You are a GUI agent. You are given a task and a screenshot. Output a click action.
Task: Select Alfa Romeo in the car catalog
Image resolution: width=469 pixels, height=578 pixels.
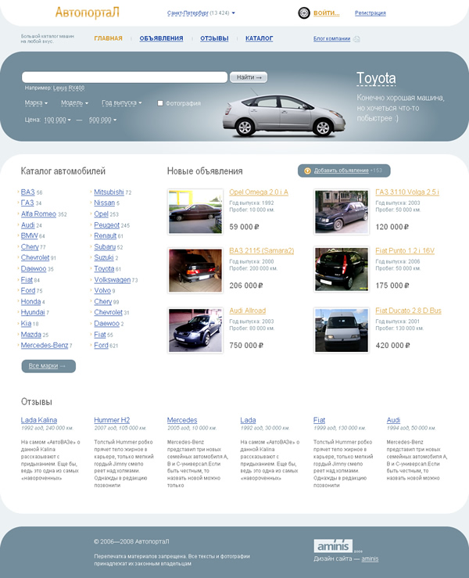[x=38, y=214]
